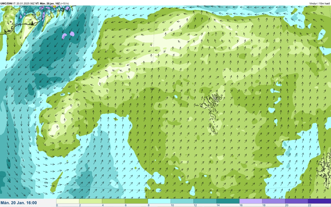Click the 16–18 light purple legend swatch
This screenshot has height=207, width=331.
[x=251, y=201]
